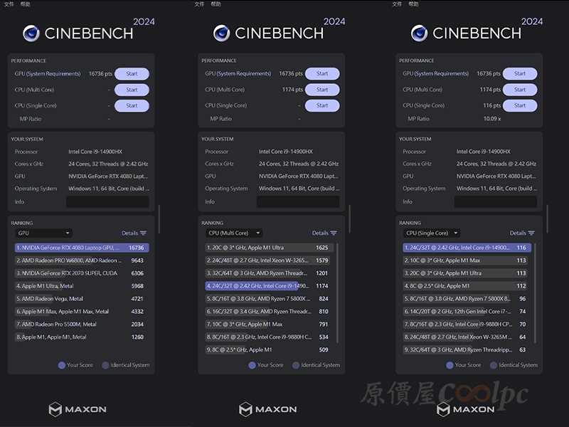Screen dimensions: 569x427
Task: Select the Apple M1, Metal 1260 row
Action: click(x=82, y=337)
